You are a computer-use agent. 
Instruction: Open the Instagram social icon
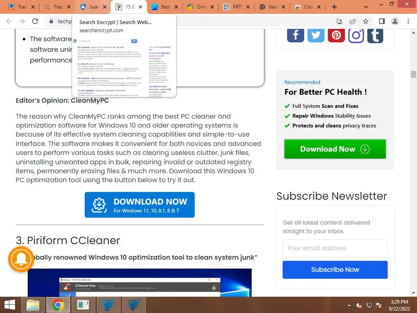(356, 35)
